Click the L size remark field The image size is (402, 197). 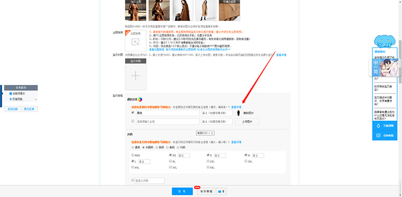point(144,162)
